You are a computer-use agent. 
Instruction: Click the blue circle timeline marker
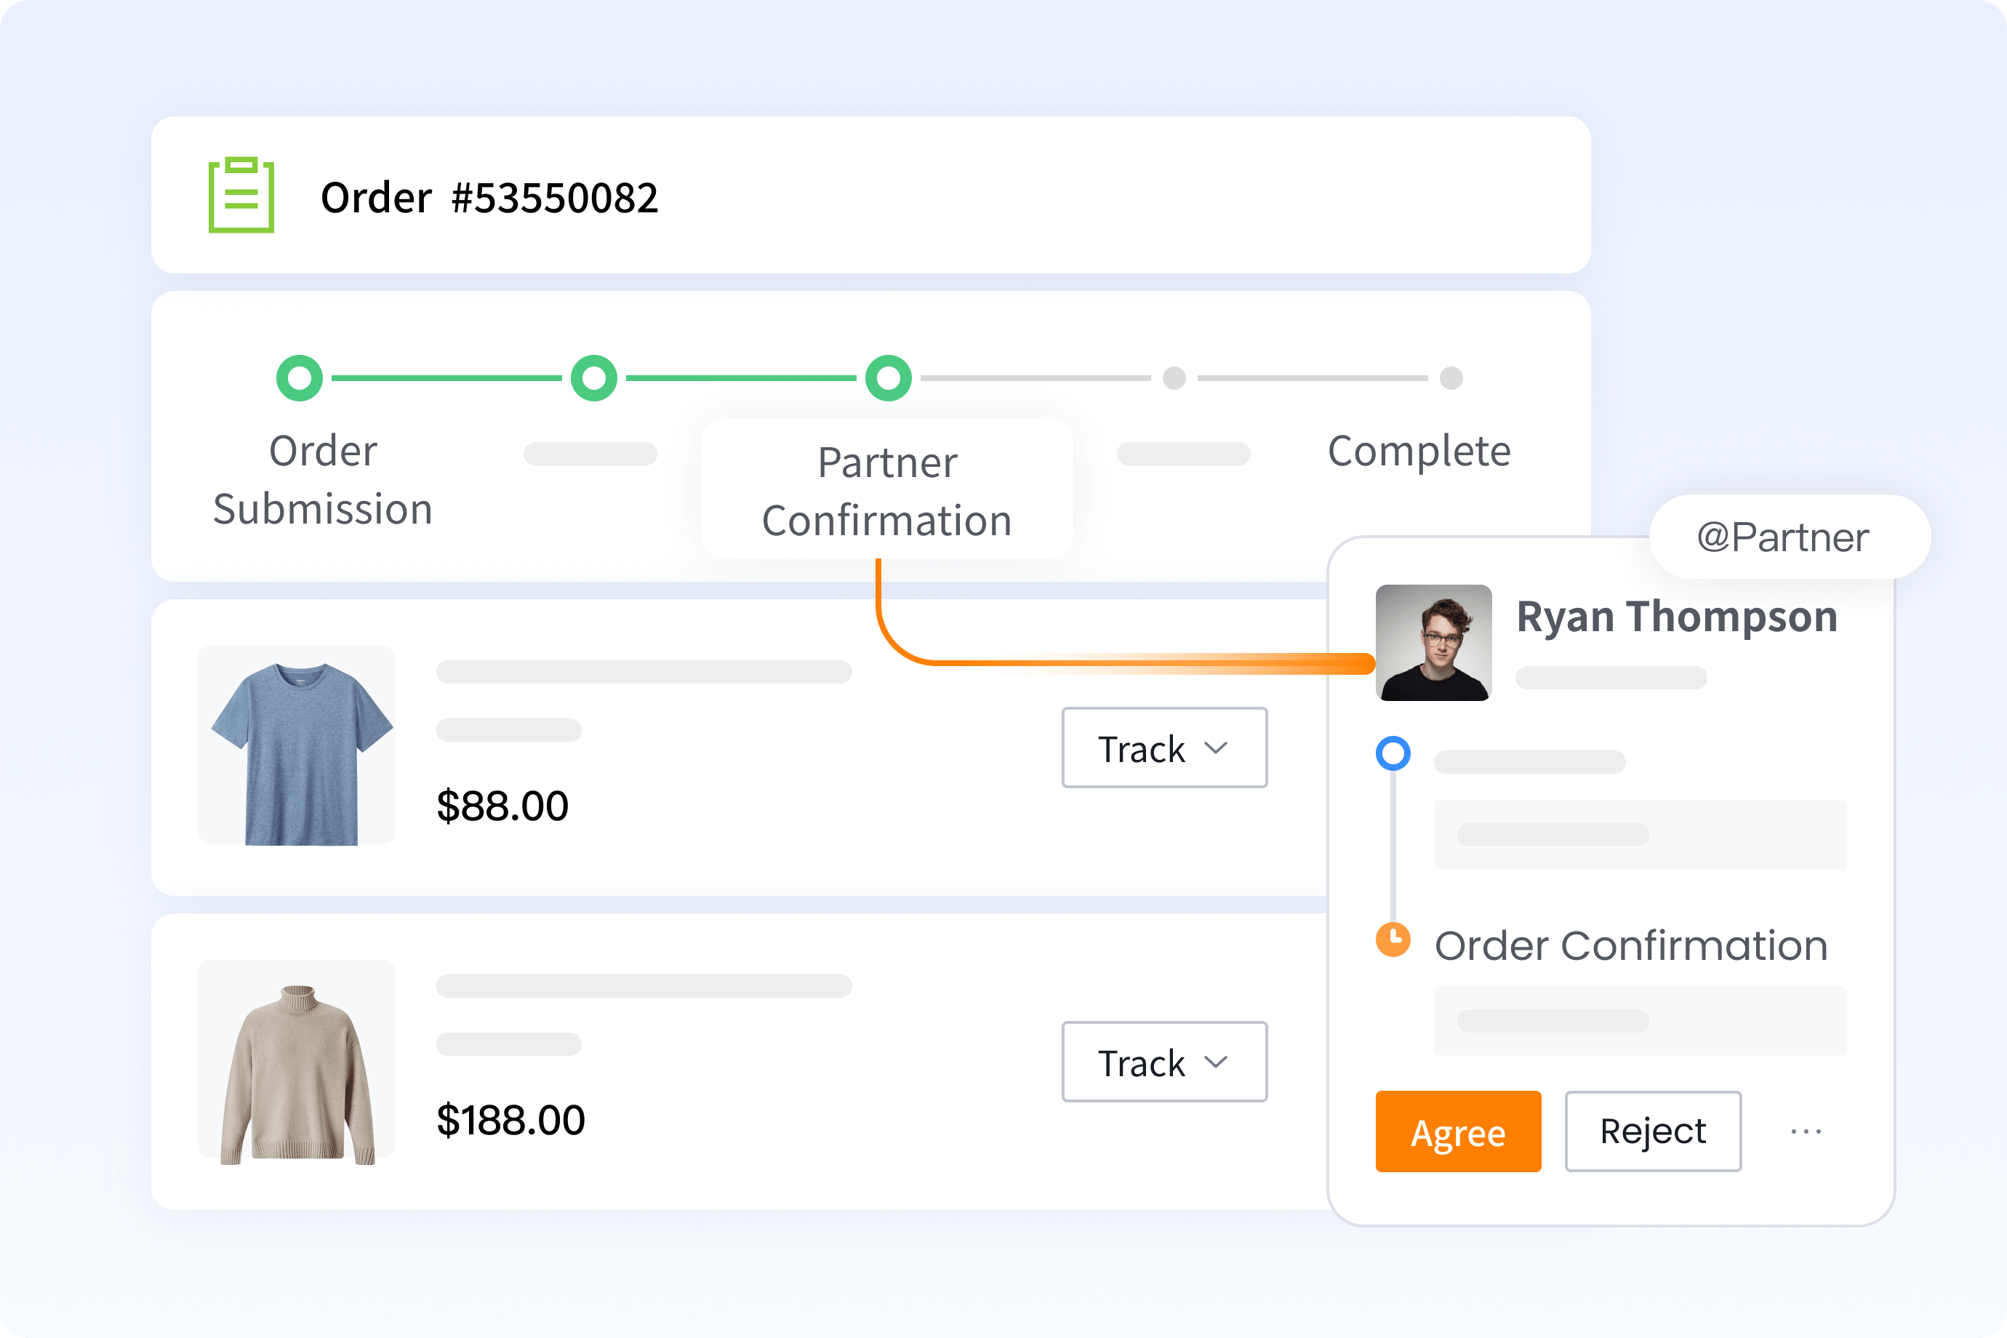coord(1393,753)
